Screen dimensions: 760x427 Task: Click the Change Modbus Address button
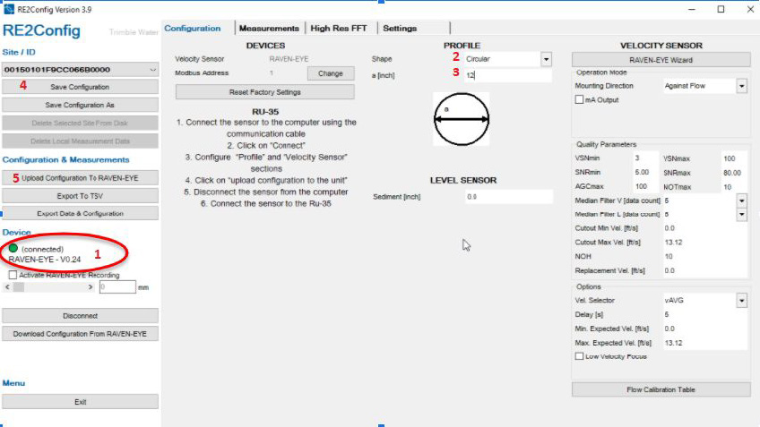[x=331, y=73]
